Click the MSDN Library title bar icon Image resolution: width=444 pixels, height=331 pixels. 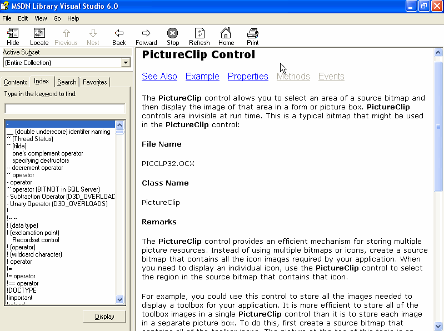pyautogui.click(x=4, y=6)
